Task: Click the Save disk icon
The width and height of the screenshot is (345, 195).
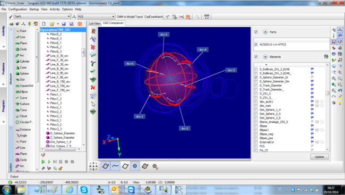Action: (x=64, y=24)
